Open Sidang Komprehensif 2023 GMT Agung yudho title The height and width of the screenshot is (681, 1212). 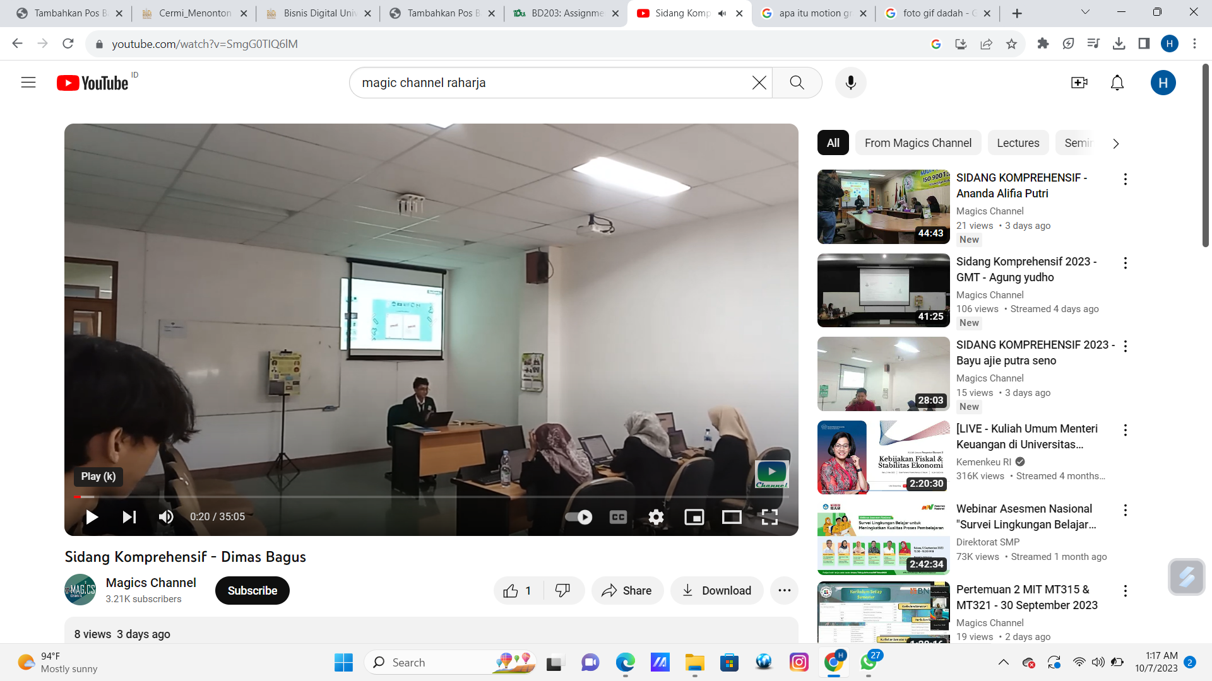(x=1026, y=269)
